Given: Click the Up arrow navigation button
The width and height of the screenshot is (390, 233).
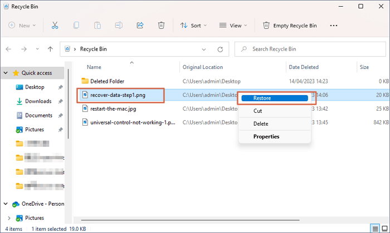Looking at the screenshot, I should 50,49.
